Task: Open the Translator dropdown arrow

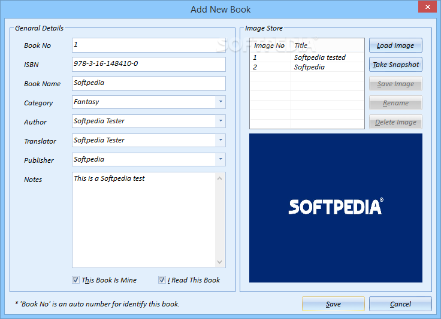Action: coord(220,140)
